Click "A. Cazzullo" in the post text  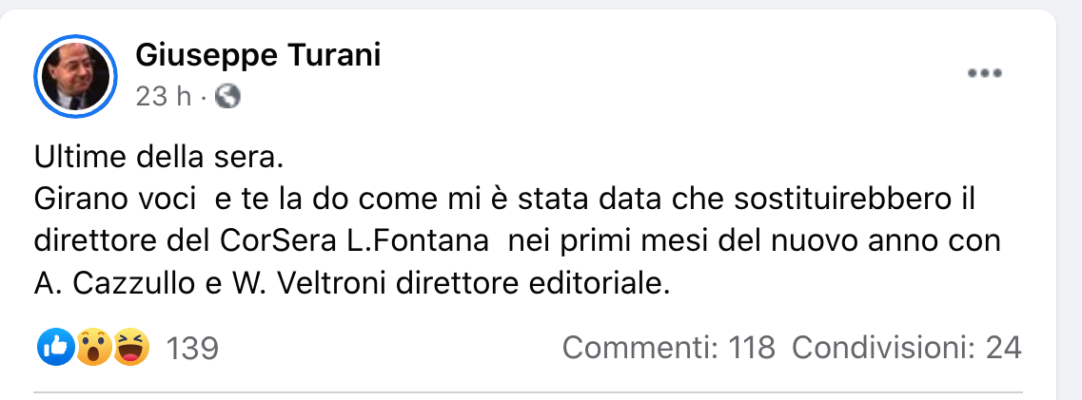[114, 283]
